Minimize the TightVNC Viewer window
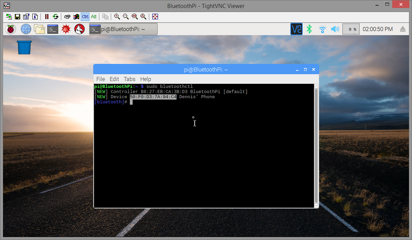The image size is (412, 240). [x=377, y=5]
